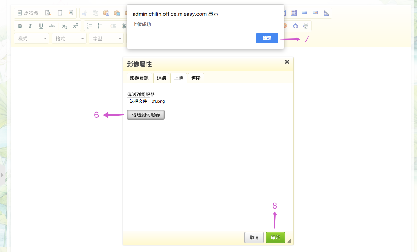Viewport: 417px width, 252px height.
Task: Toggle italic text formatting
Action: (30, 26)
